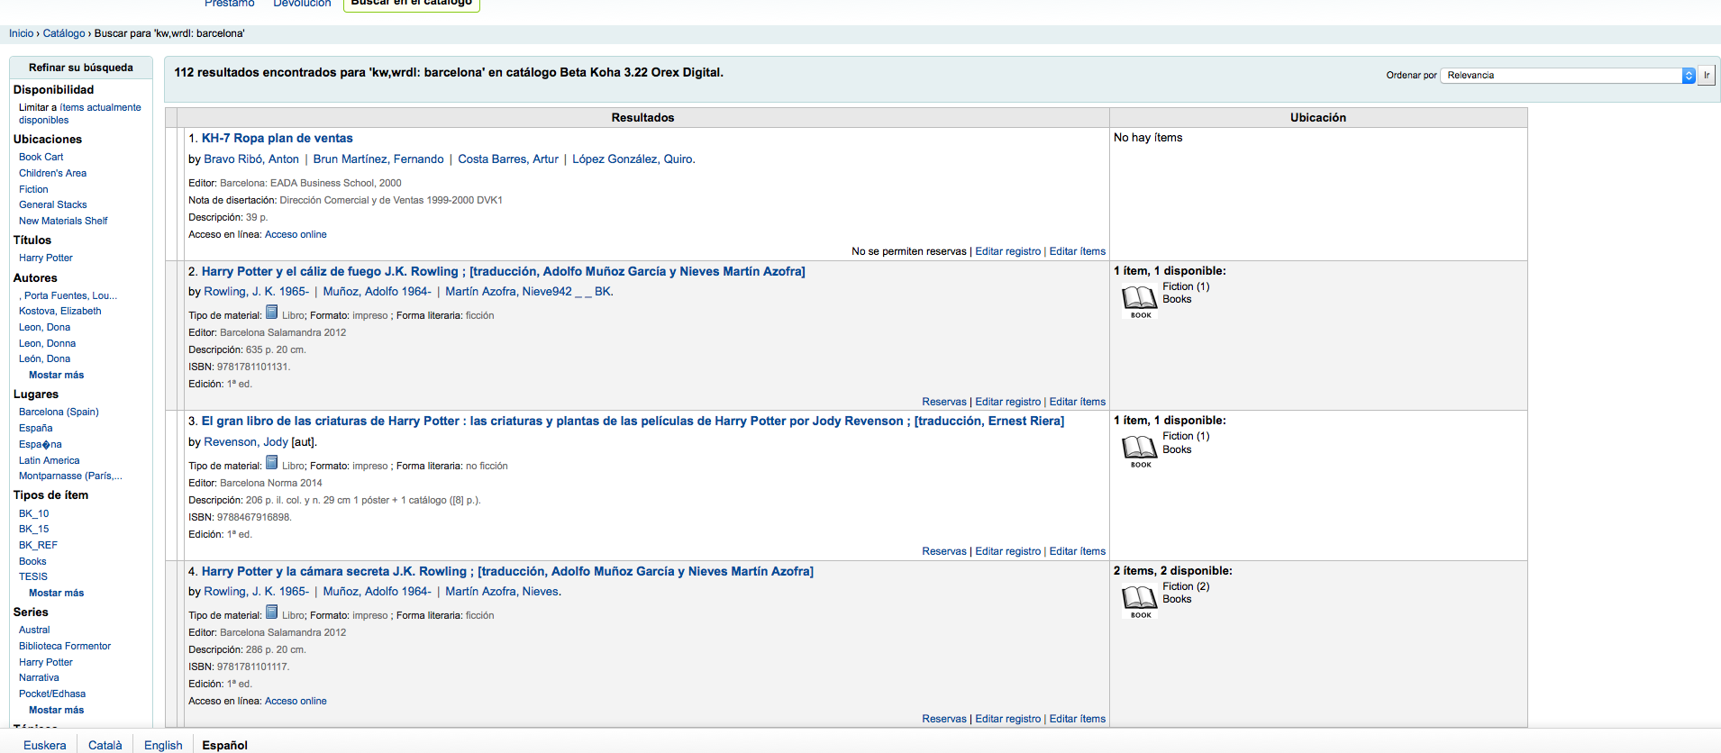1721x753 pixels.
Task: Switch language to Català tab
Action: coord(105,745)
